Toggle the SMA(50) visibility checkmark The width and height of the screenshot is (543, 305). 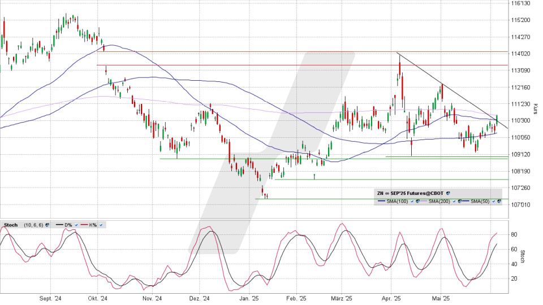point(493,201)
